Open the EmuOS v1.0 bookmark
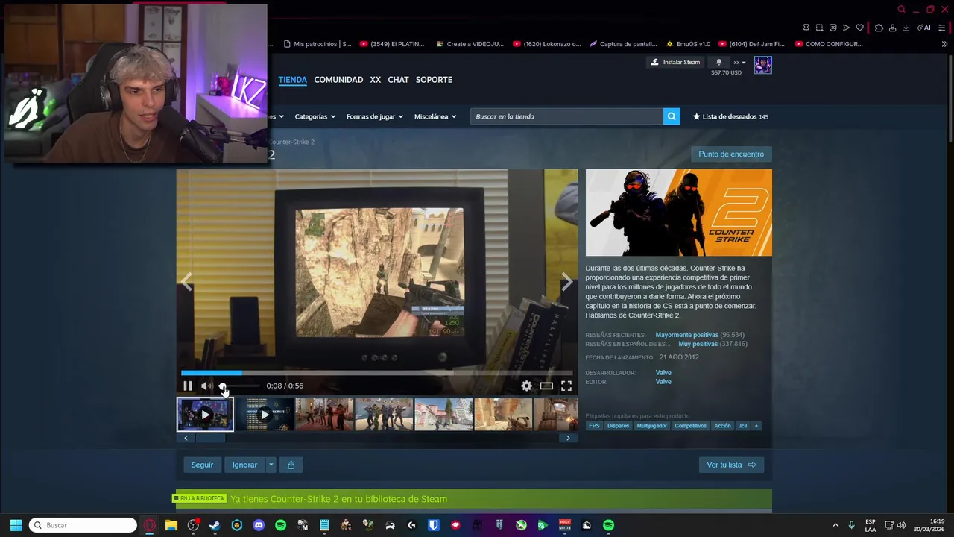Viewport: 954px width, 537px height. [x=688, y=44]
